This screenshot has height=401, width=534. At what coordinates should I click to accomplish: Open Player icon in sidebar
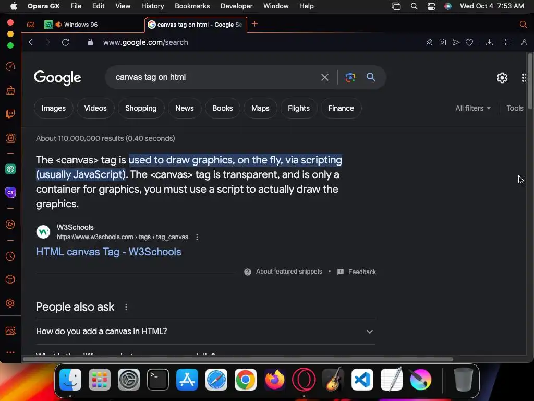pos(10,225)
